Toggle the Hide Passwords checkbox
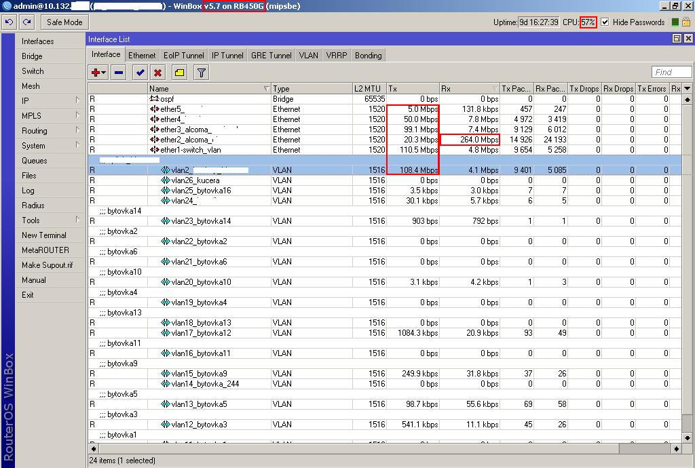695x468 pixels. [x=605, y=22]
